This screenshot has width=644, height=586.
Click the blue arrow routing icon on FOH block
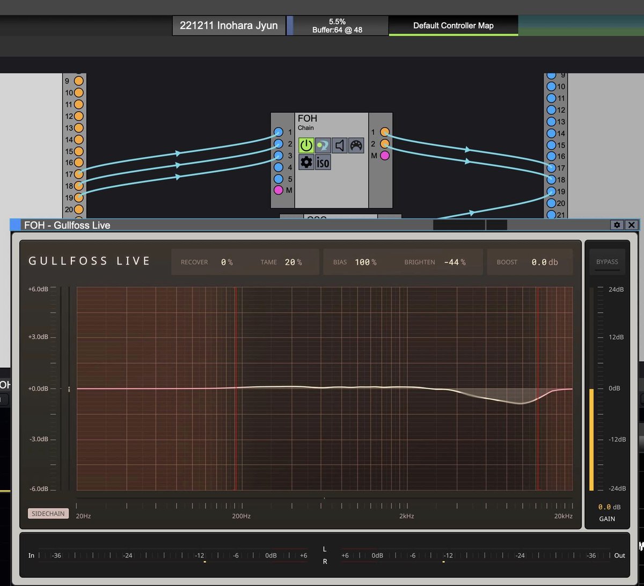[x=323, y=145]
